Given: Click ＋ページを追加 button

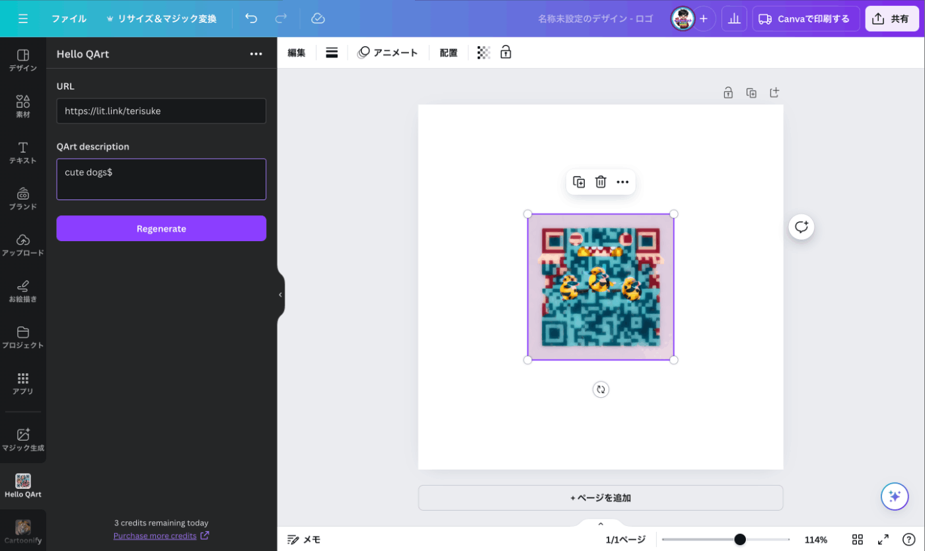Looking at the screenshot, I should [x=601, y=498].
